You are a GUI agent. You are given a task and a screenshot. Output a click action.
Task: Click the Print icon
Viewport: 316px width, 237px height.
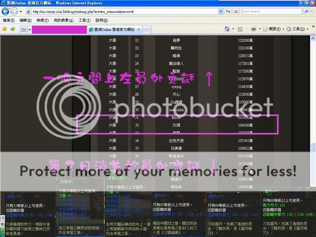tap(254, 29)
